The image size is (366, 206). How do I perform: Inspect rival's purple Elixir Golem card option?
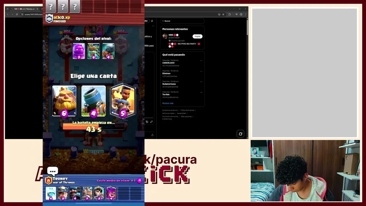(x=79, y=51)
